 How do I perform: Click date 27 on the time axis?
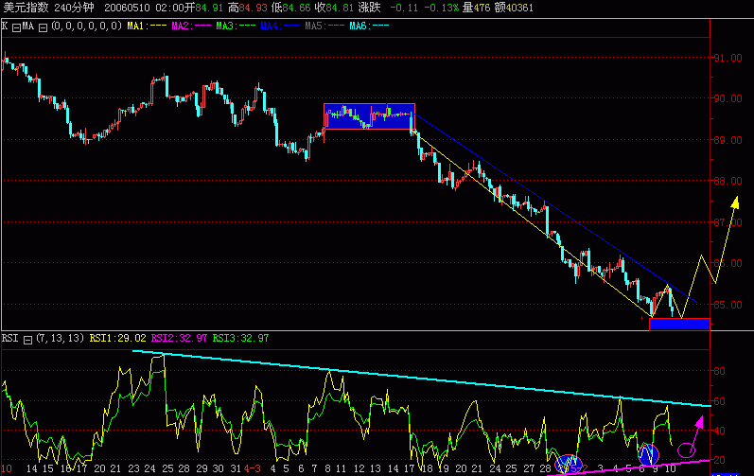click(529, 468)
